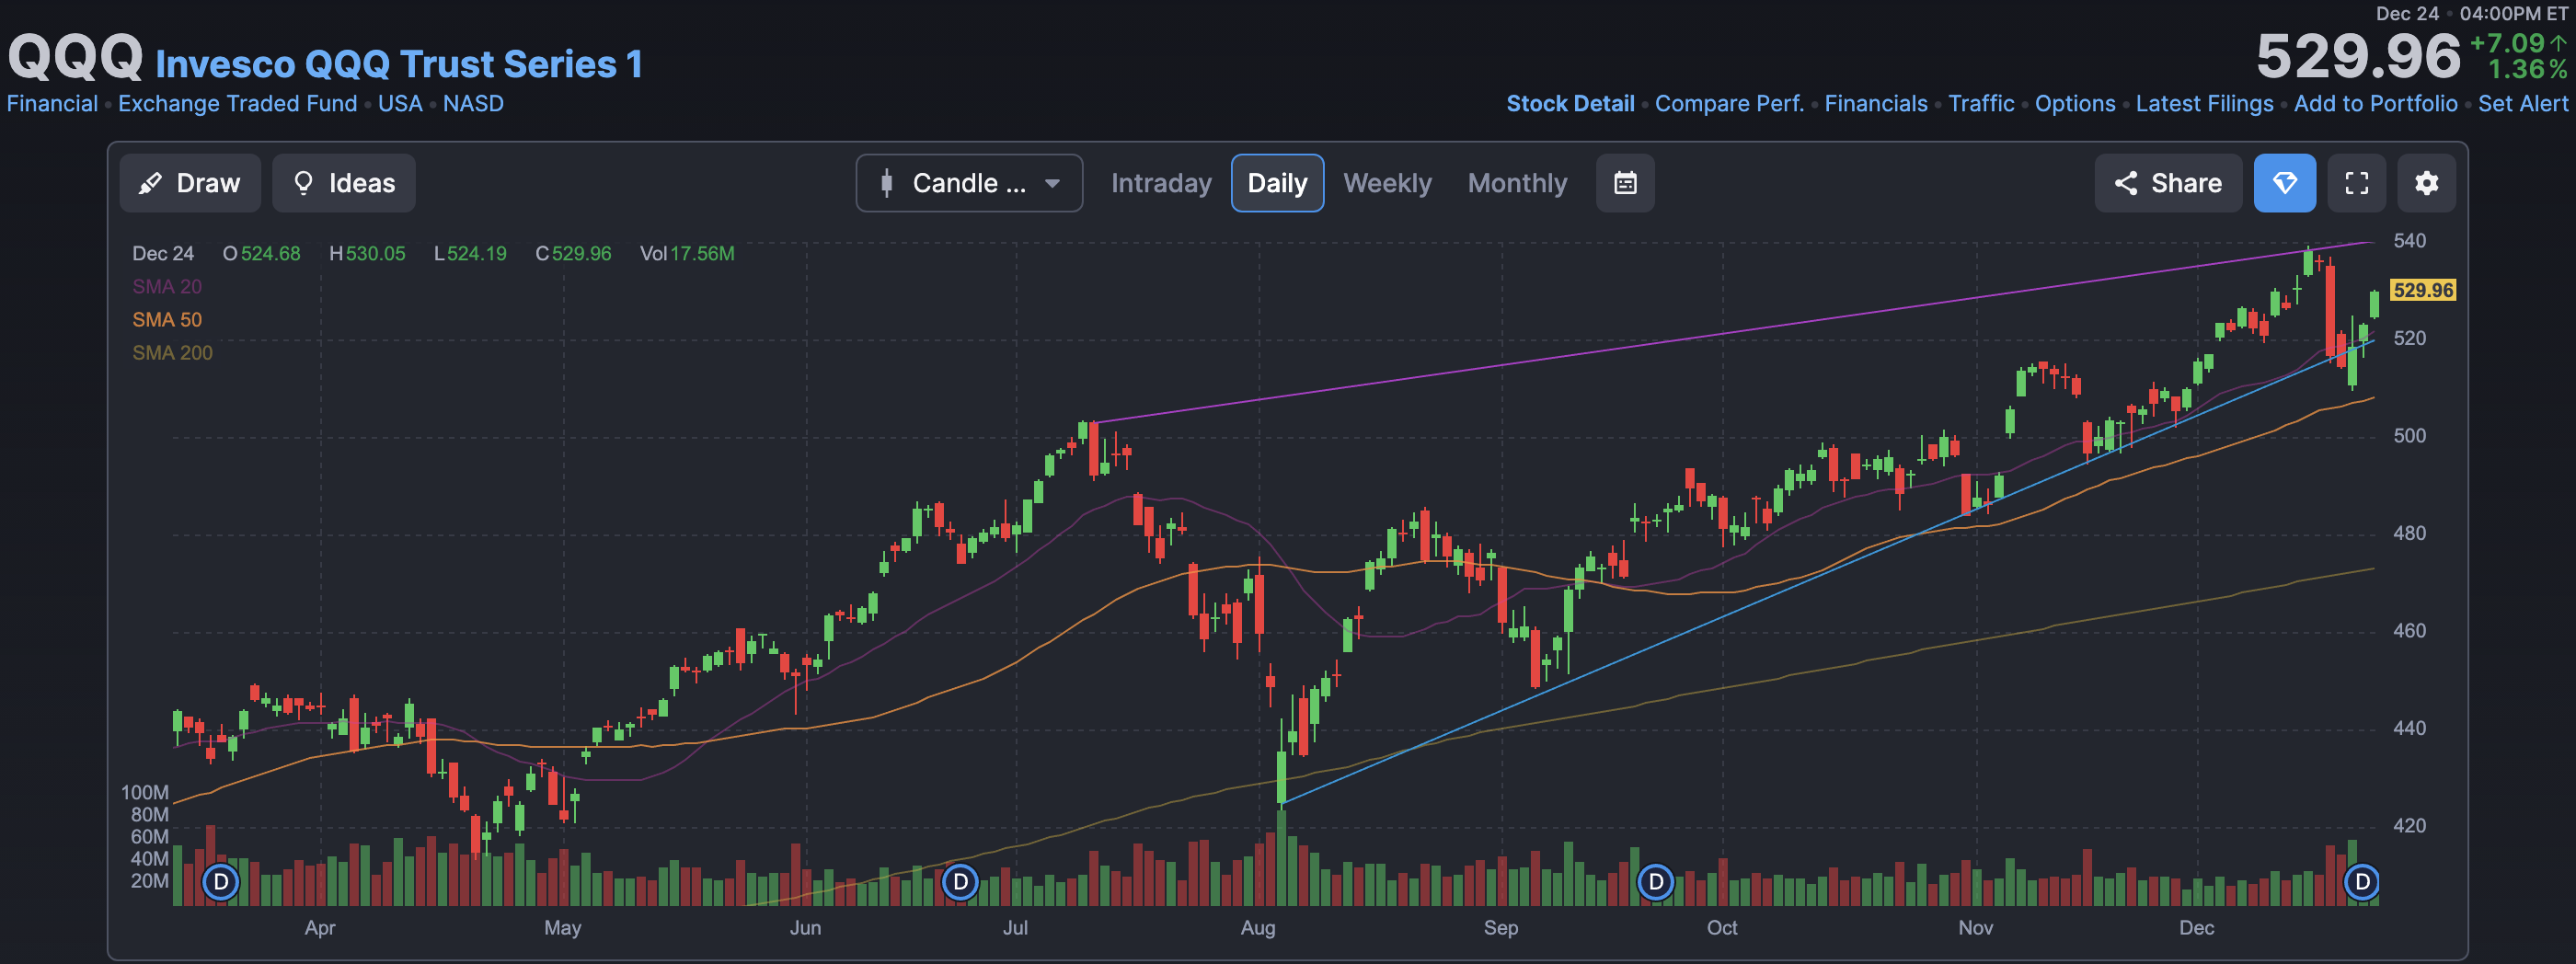
Task: Click the Dec 24 date in chart header
Action: point(163,254)
